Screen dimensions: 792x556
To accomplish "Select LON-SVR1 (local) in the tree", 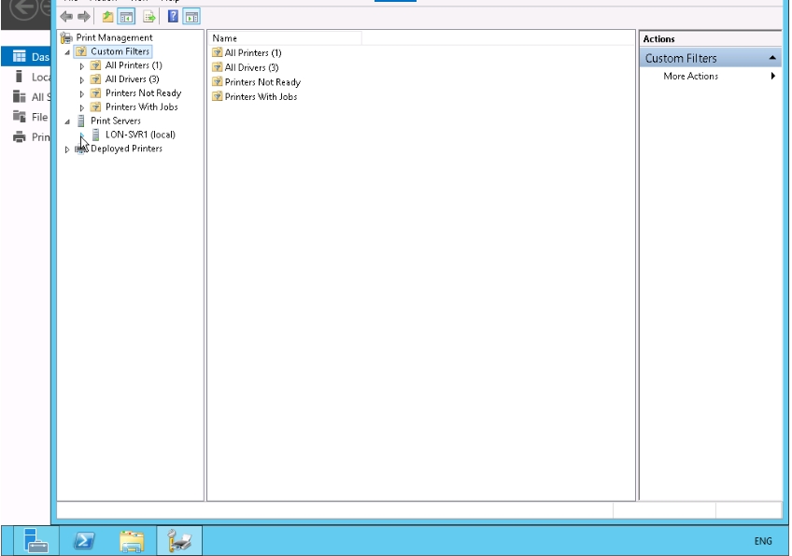I will pyautogui.click(x=139, y=135).
